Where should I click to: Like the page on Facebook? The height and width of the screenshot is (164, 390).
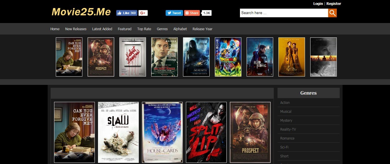127,13
